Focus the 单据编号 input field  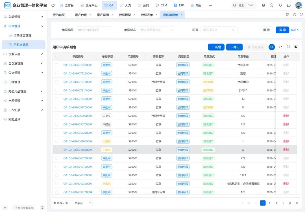pyautogui.click(x=94, y=30)
